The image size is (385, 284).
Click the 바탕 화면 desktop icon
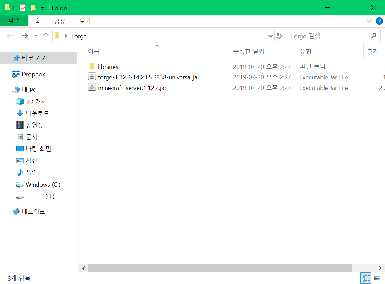[20, 148]
